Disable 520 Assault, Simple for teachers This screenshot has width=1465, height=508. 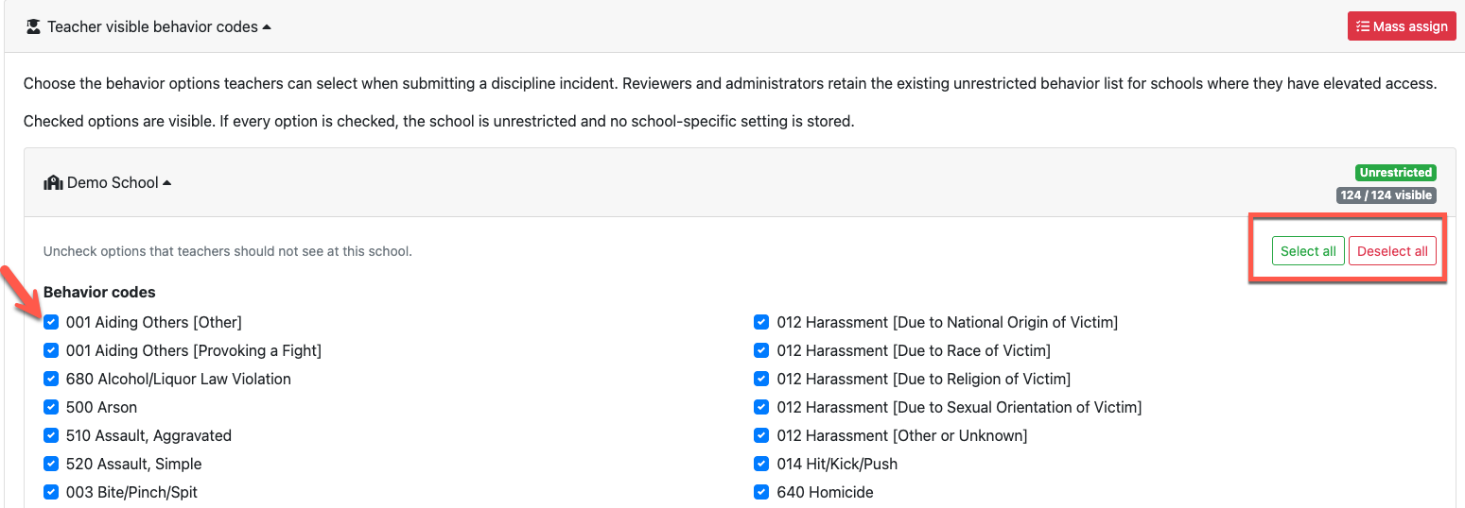coord(51,464)
